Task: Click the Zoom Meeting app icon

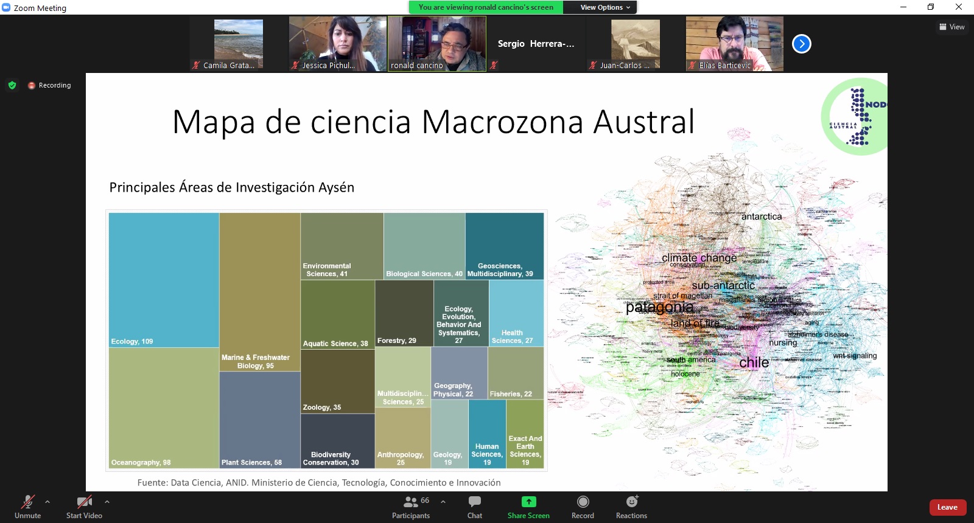Action: click(7, 7)
